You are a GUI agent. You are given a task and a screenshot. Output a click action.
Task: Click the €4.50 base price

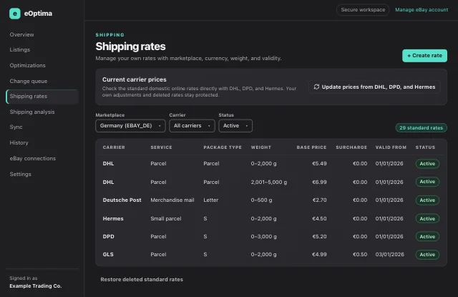click(x=319, y=219)
